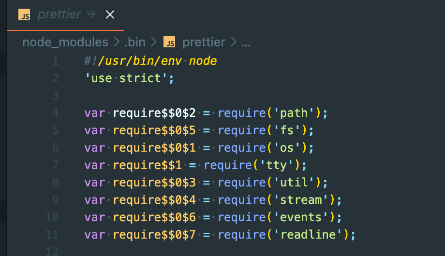Viewport: 445px width, 256px height.
Task: Click line number 3 in gutter
Action: pos(56,96)
